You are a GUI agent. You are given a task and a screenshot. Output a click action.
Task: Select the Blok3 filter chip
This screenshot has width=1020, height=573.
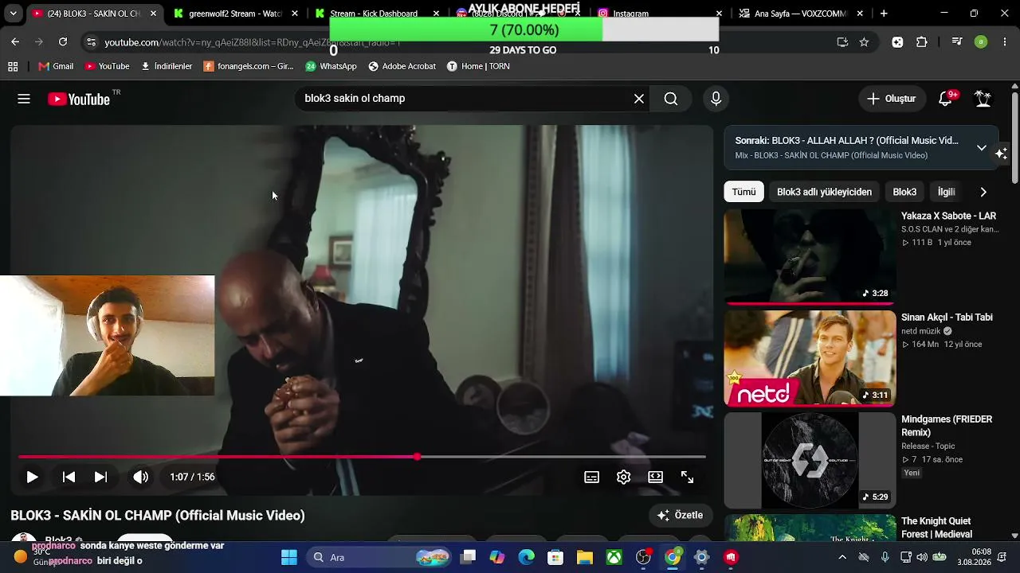[904, 192]
